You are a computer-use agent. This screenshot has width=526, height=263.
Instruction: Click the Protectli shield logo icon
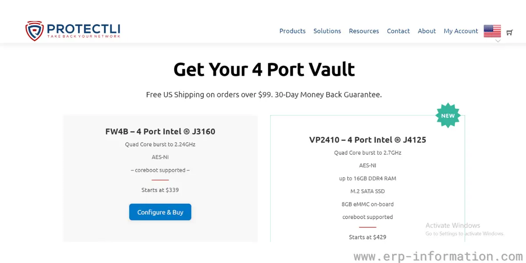point(34,31)
